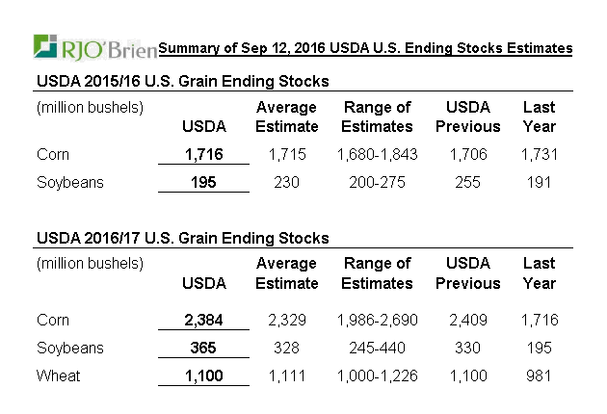This screenshot has width=607, height=414.
Task: Click the RJO'Brien company name text
Action: point(109,48)
